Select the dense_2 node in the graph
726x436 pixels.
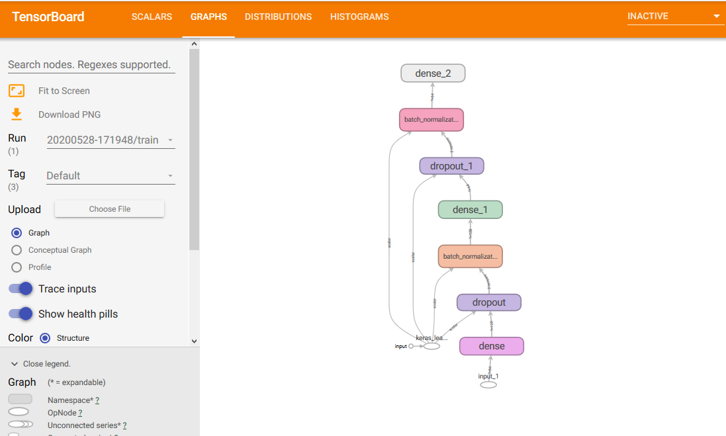coord(433,73)
